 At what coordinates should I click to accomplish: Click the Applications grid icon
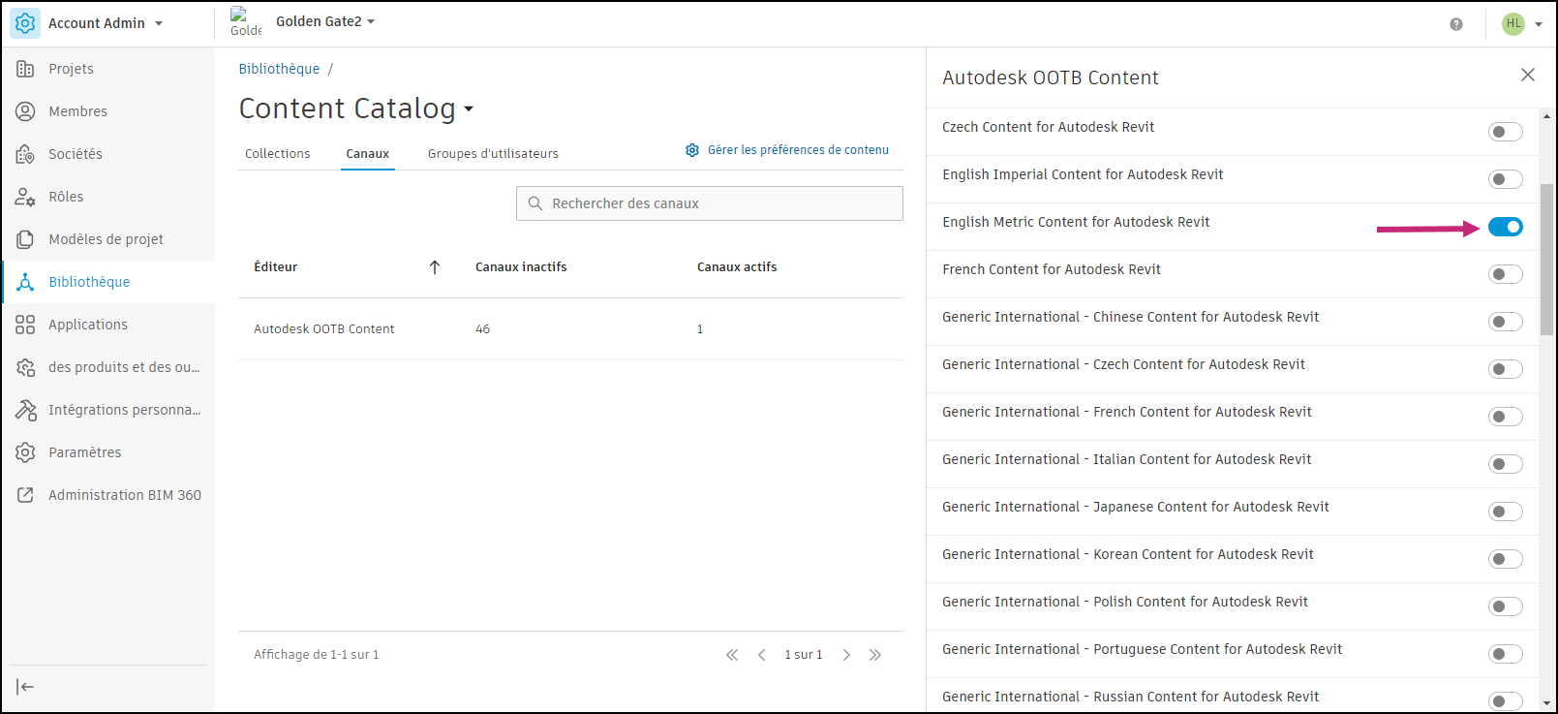25,325
